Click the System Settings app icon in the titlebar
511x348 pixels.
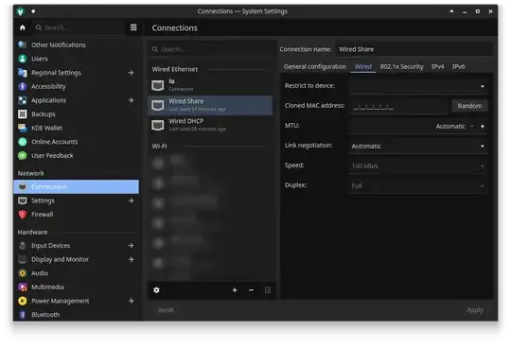21,11
